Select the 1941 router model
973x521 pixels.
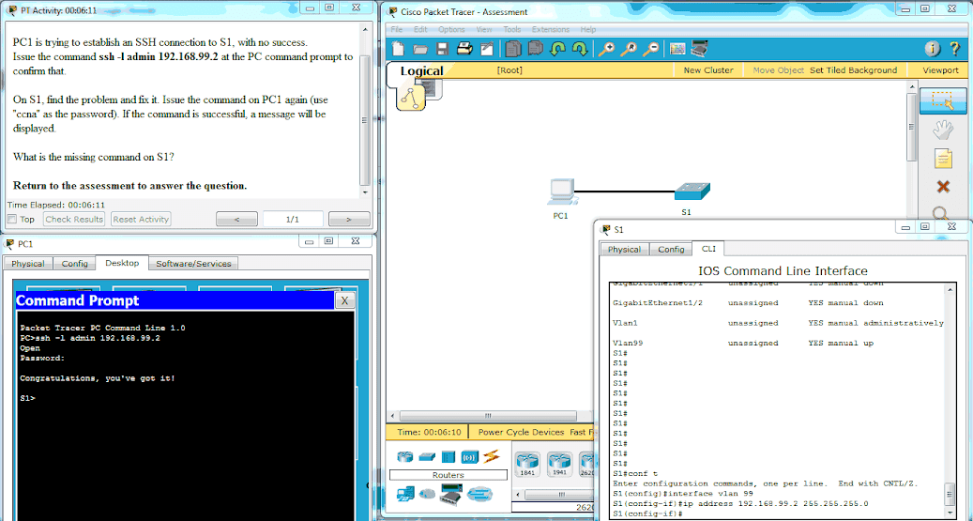(559, 464)
